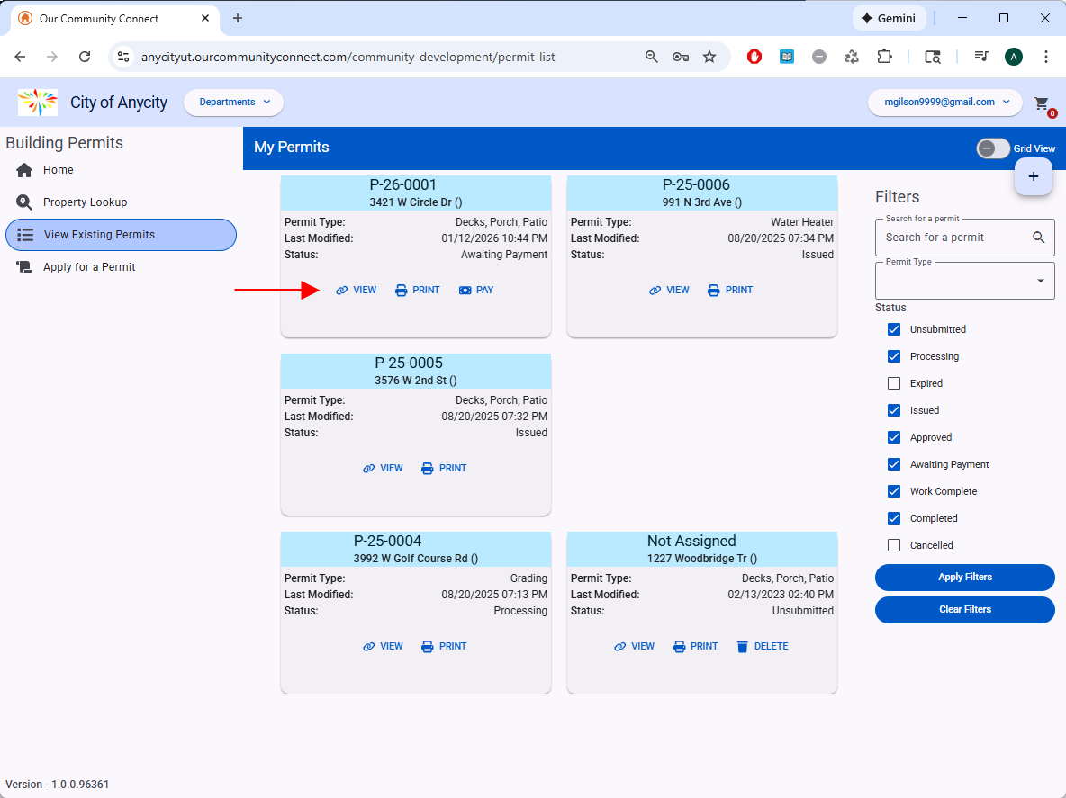Click the search magnifier in permit search box
Image resolution: width=1066 pixels, height=798 pixels.
1038,238
